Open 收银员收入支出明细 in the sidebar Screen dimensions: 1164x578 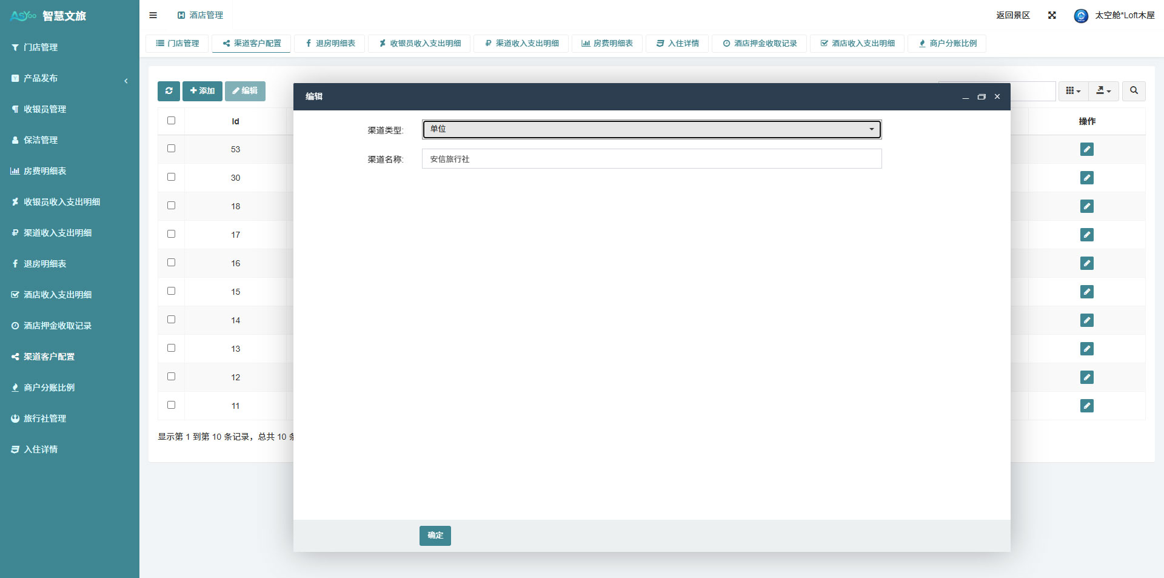coord(70,202)
